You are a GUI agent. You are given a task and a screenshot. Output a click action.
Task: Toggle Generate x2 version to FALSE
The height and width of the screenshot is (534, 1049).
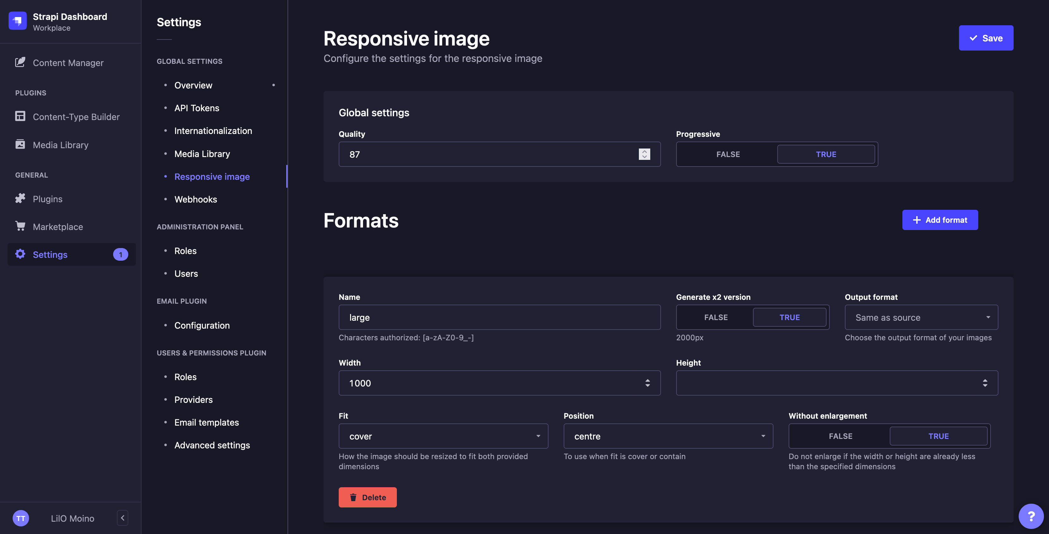pos(715,317)
